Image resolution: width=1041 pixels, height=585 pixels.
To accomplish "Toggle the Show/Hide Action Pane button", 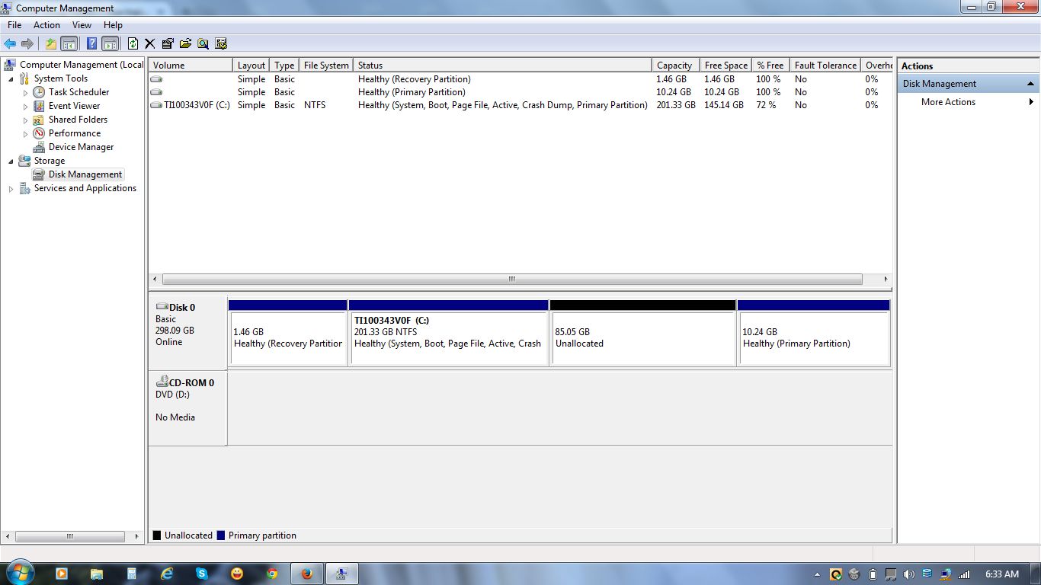I will pos(111,44).
